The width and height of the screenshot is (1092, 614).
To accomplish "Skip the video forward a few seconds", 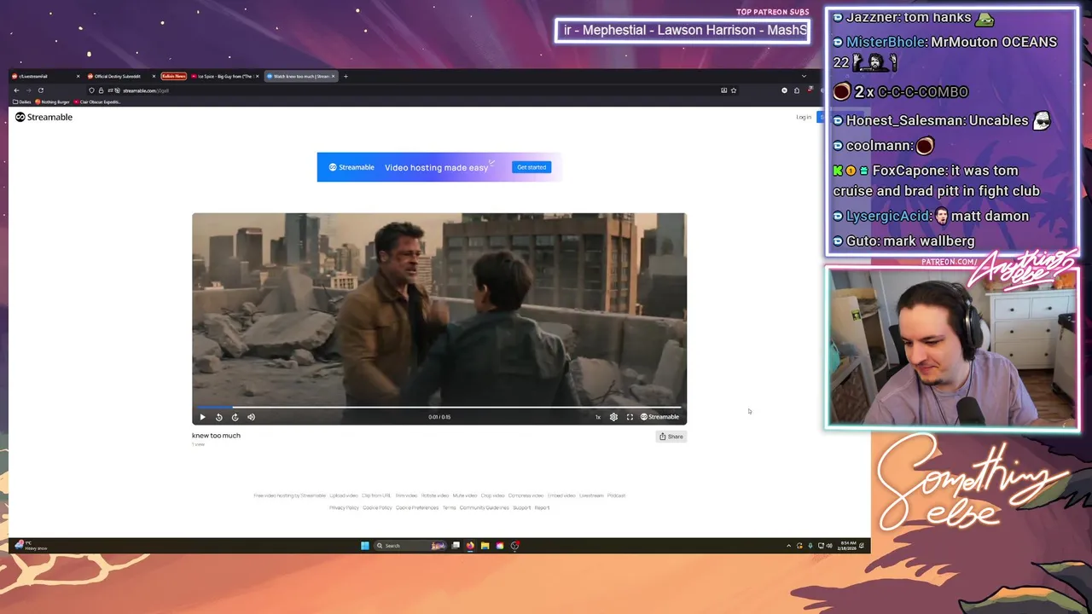I will click(235, 417).
